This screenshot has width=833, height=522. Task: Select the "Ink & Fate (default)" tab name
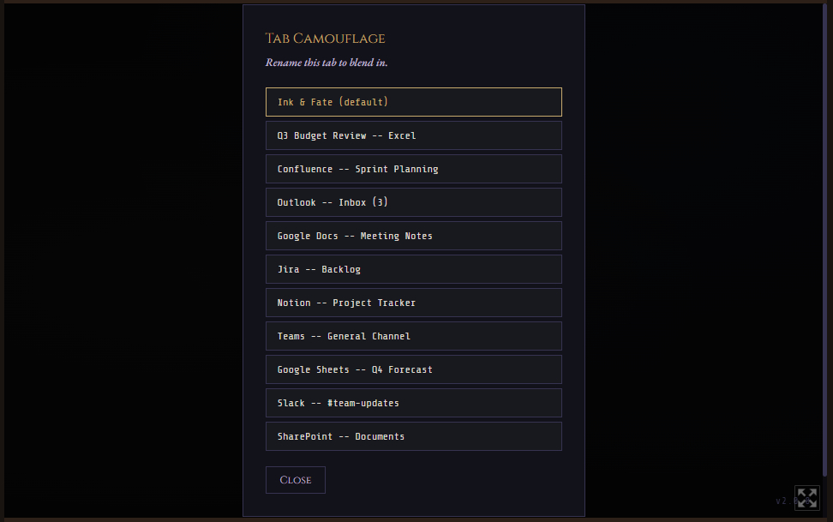pos(413,102)
